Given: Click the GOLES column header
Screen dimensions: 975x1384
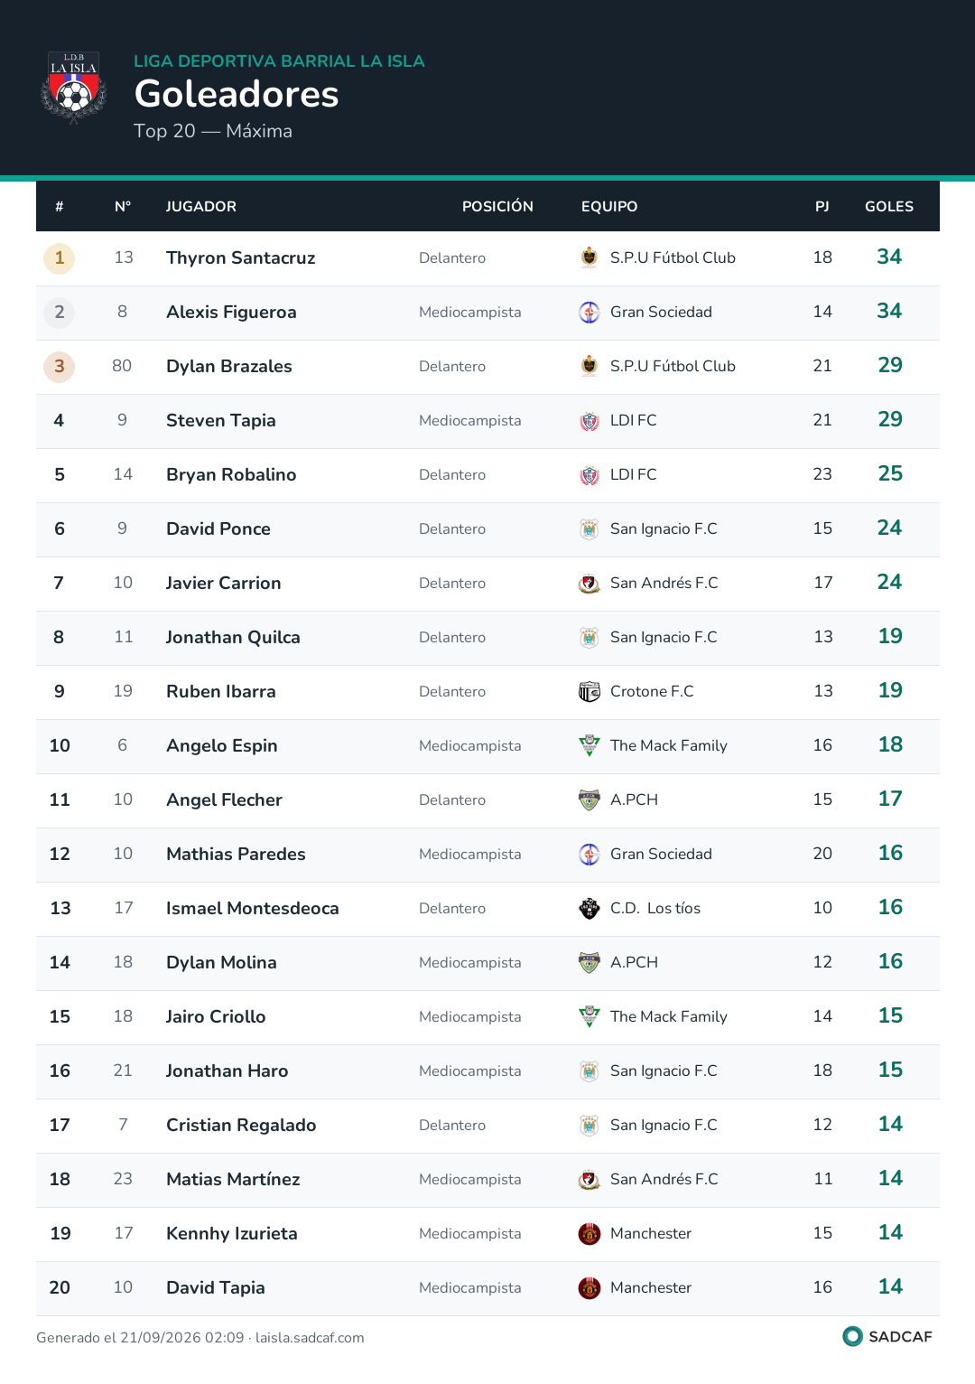Looking at the screenshot, I should click(x=889, y=207).
